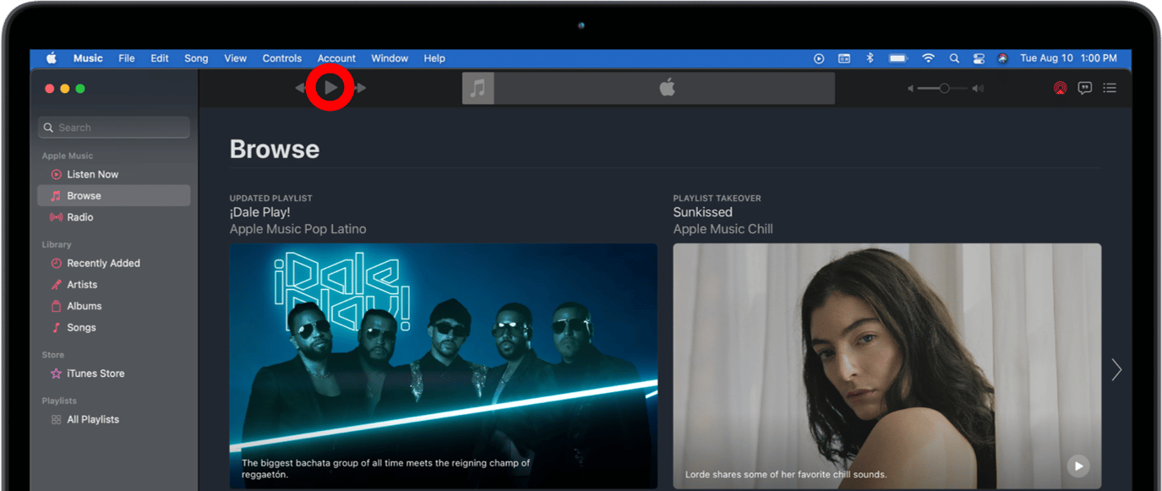This screenshot has width=1162, height=491.
Task: Click the Search field in the sidebar
Action: click(114, 128)
